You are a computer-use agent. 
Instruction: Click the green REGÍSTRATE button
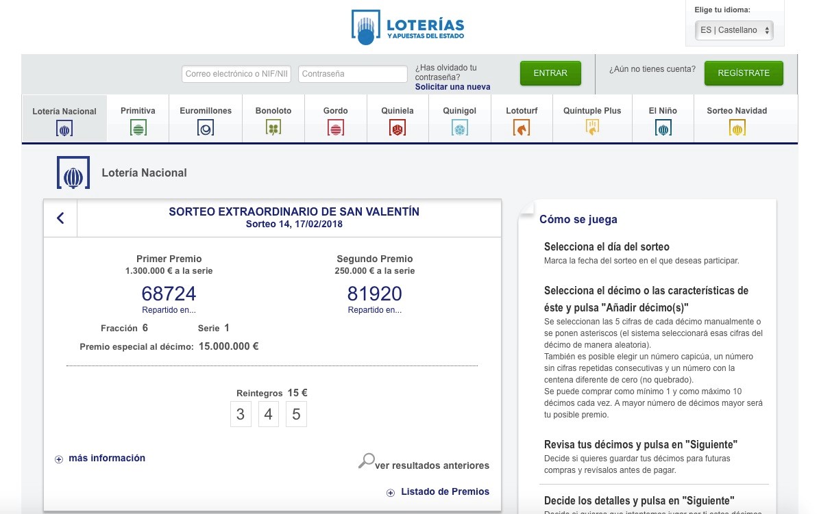(x=744, y=73)
